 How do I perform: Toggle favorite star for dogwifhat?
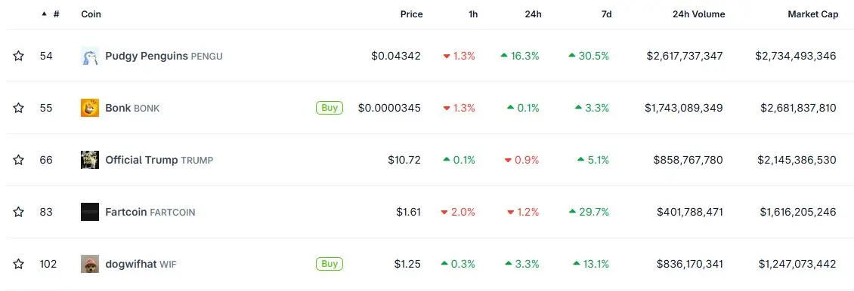[x=19, y=265]
